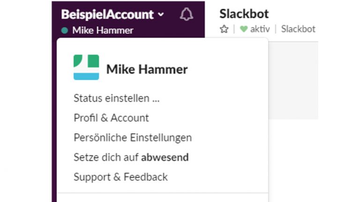Open Status einstellen menu entry
The width and height of the screenshot is (360, 202).
point(117,98)
